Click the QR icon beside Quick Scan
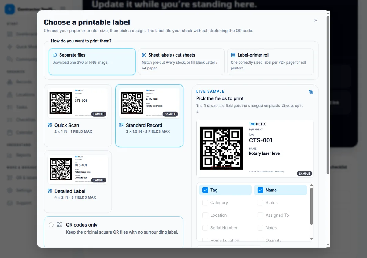Screen dimensions: 367x258 [x=50, y=125]
